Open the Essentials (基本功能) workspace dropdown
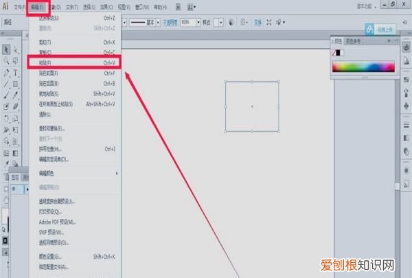This screenshot has width=412, height=278. 371,6
